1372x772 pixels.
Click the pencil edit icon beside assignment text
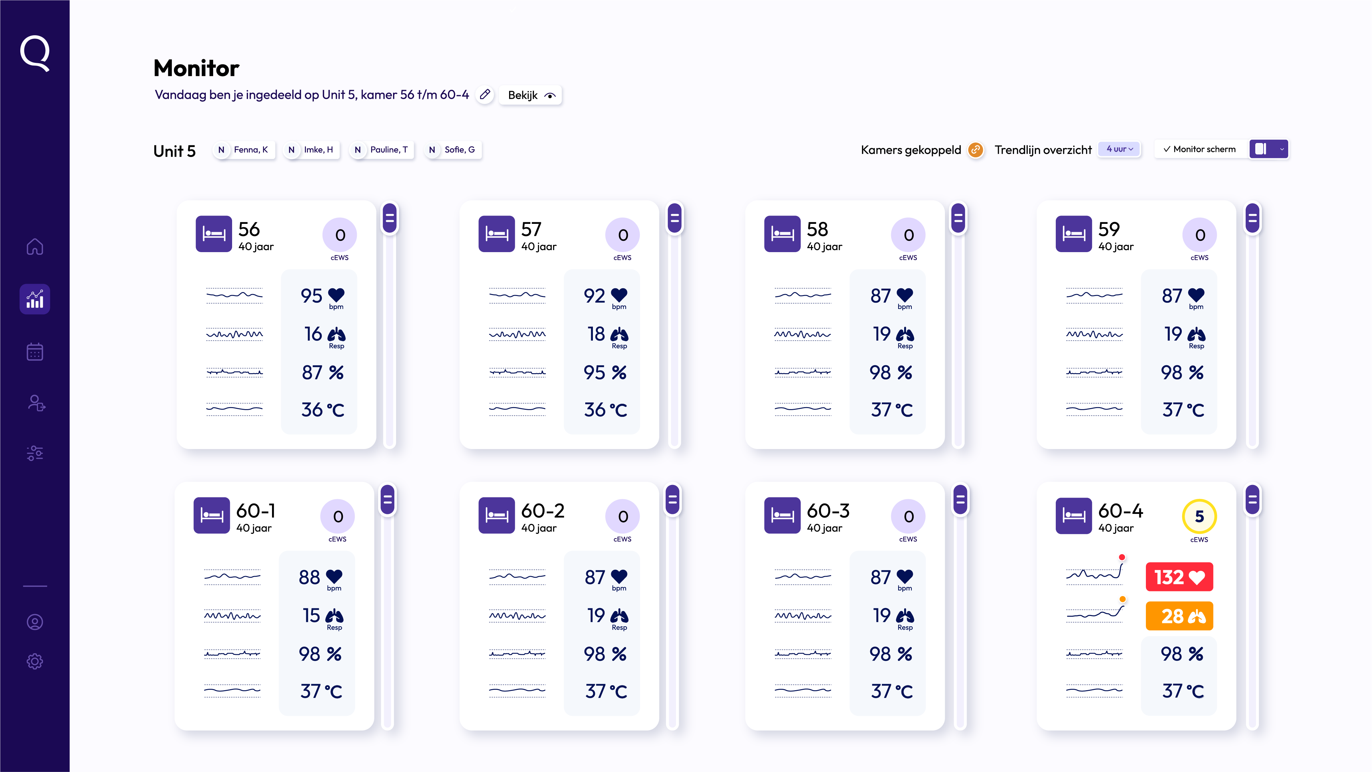pos(485,95)
